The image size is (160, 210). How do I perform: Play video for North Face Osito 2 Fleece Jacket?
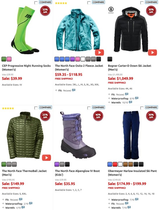pos(99,53)
